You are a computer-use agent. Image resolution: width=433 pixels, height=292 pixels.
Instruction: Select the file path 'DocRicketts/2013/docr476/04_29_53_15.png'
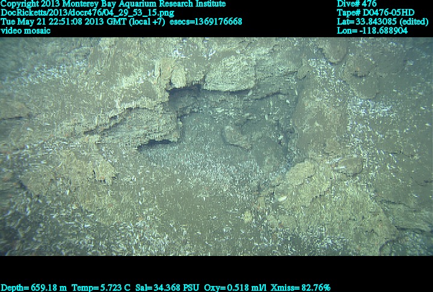point(88,13)
